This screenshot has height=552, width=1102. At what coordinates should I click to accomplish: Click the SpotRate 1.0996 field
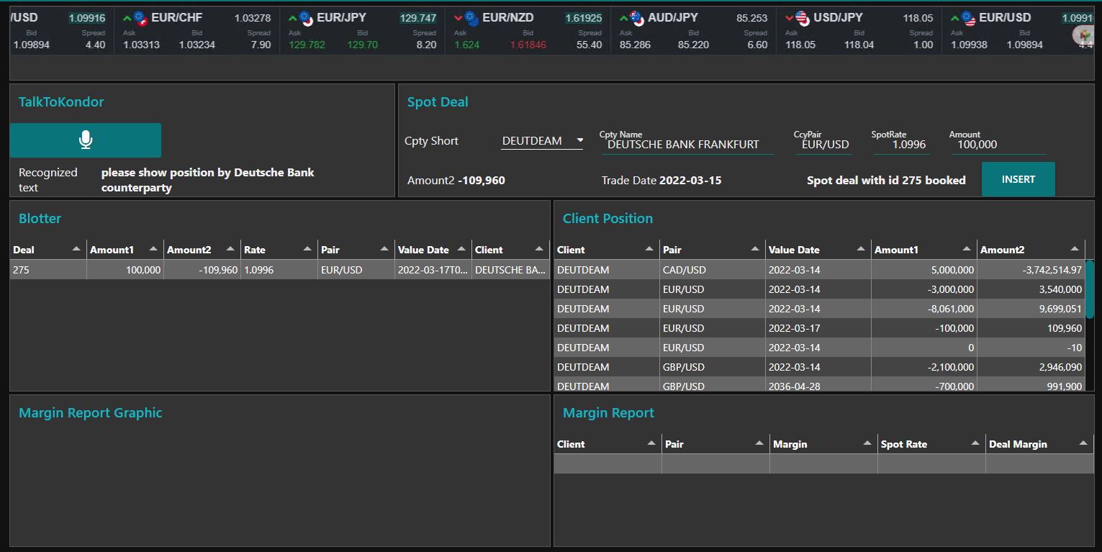coord(902,144)
